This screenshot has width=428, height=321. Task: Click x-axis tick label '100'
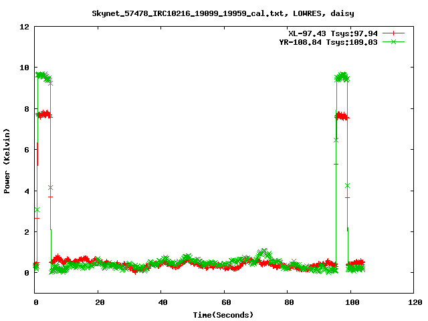352,302
